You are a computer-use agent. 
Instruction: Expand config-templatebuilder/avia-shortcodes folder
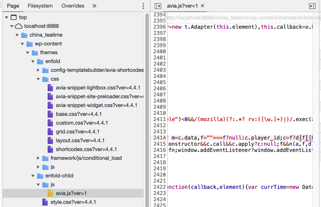(38, 70)
